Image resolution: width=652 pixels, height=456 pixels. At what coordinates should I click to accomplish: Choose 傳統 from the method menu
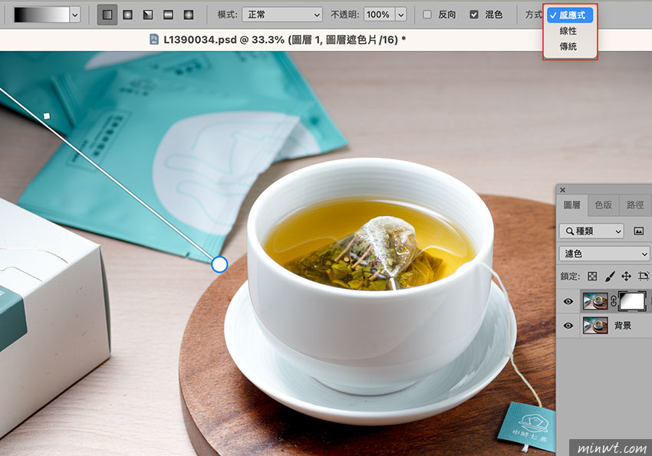568,47
